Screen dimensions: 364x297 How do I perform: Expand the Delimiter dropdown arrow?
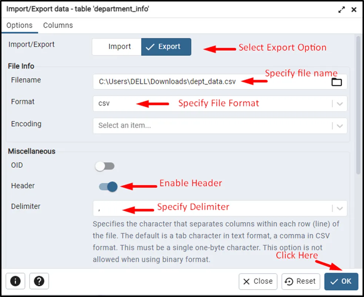340,208
